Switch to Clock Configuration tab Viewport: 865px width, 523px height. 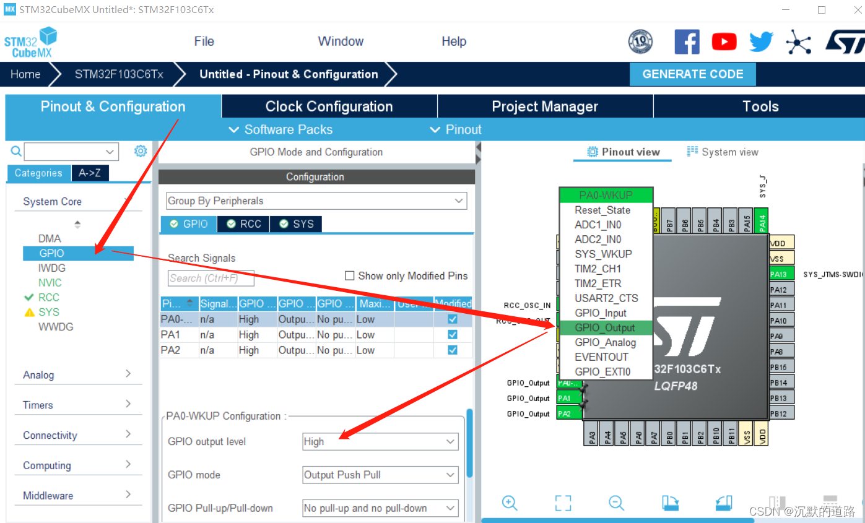pos(329,106)
